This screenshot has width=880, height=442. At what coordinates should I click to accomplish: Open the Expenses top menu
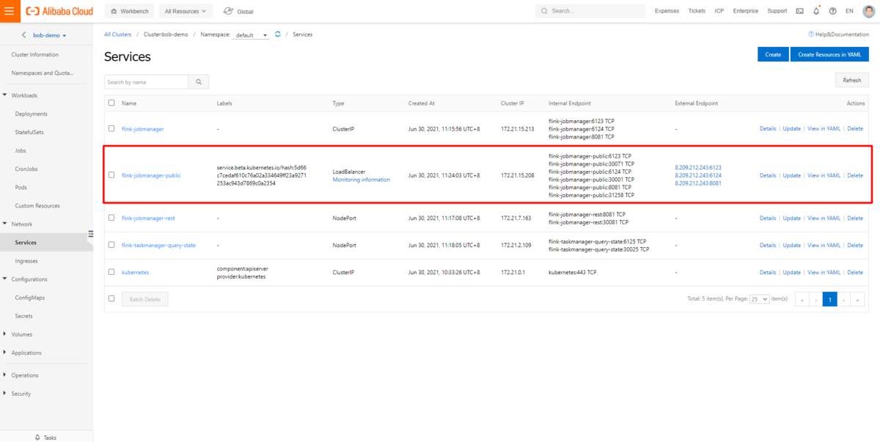(667, 11)
